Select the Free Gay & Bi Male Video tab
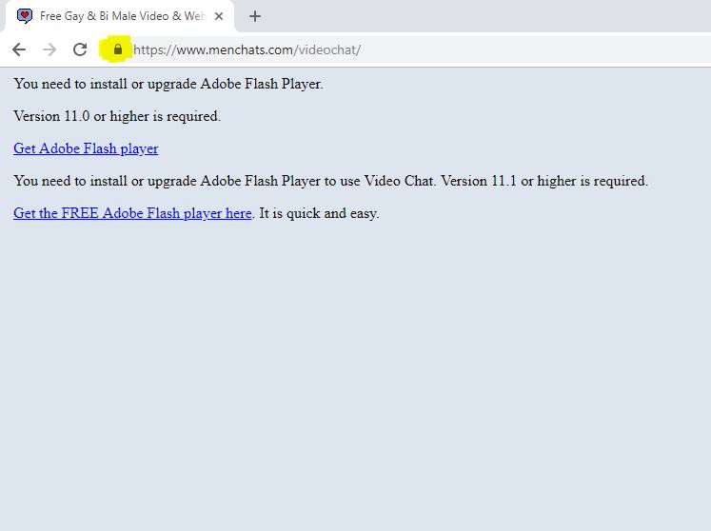Image resolution: width=711 pixels, height=531 pixels. point(120,16)
